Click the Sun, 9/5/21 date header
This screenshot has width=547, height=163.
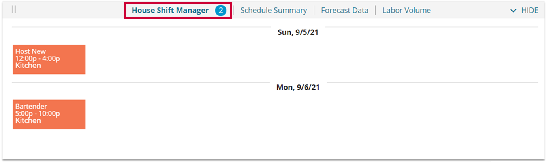click(x=298, y=32)
